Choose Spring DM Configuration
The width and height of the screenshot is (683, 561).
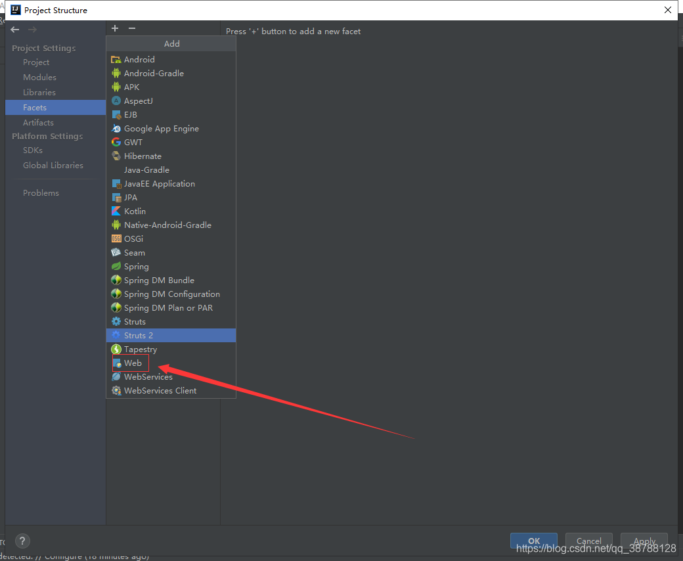pos(171,294)
